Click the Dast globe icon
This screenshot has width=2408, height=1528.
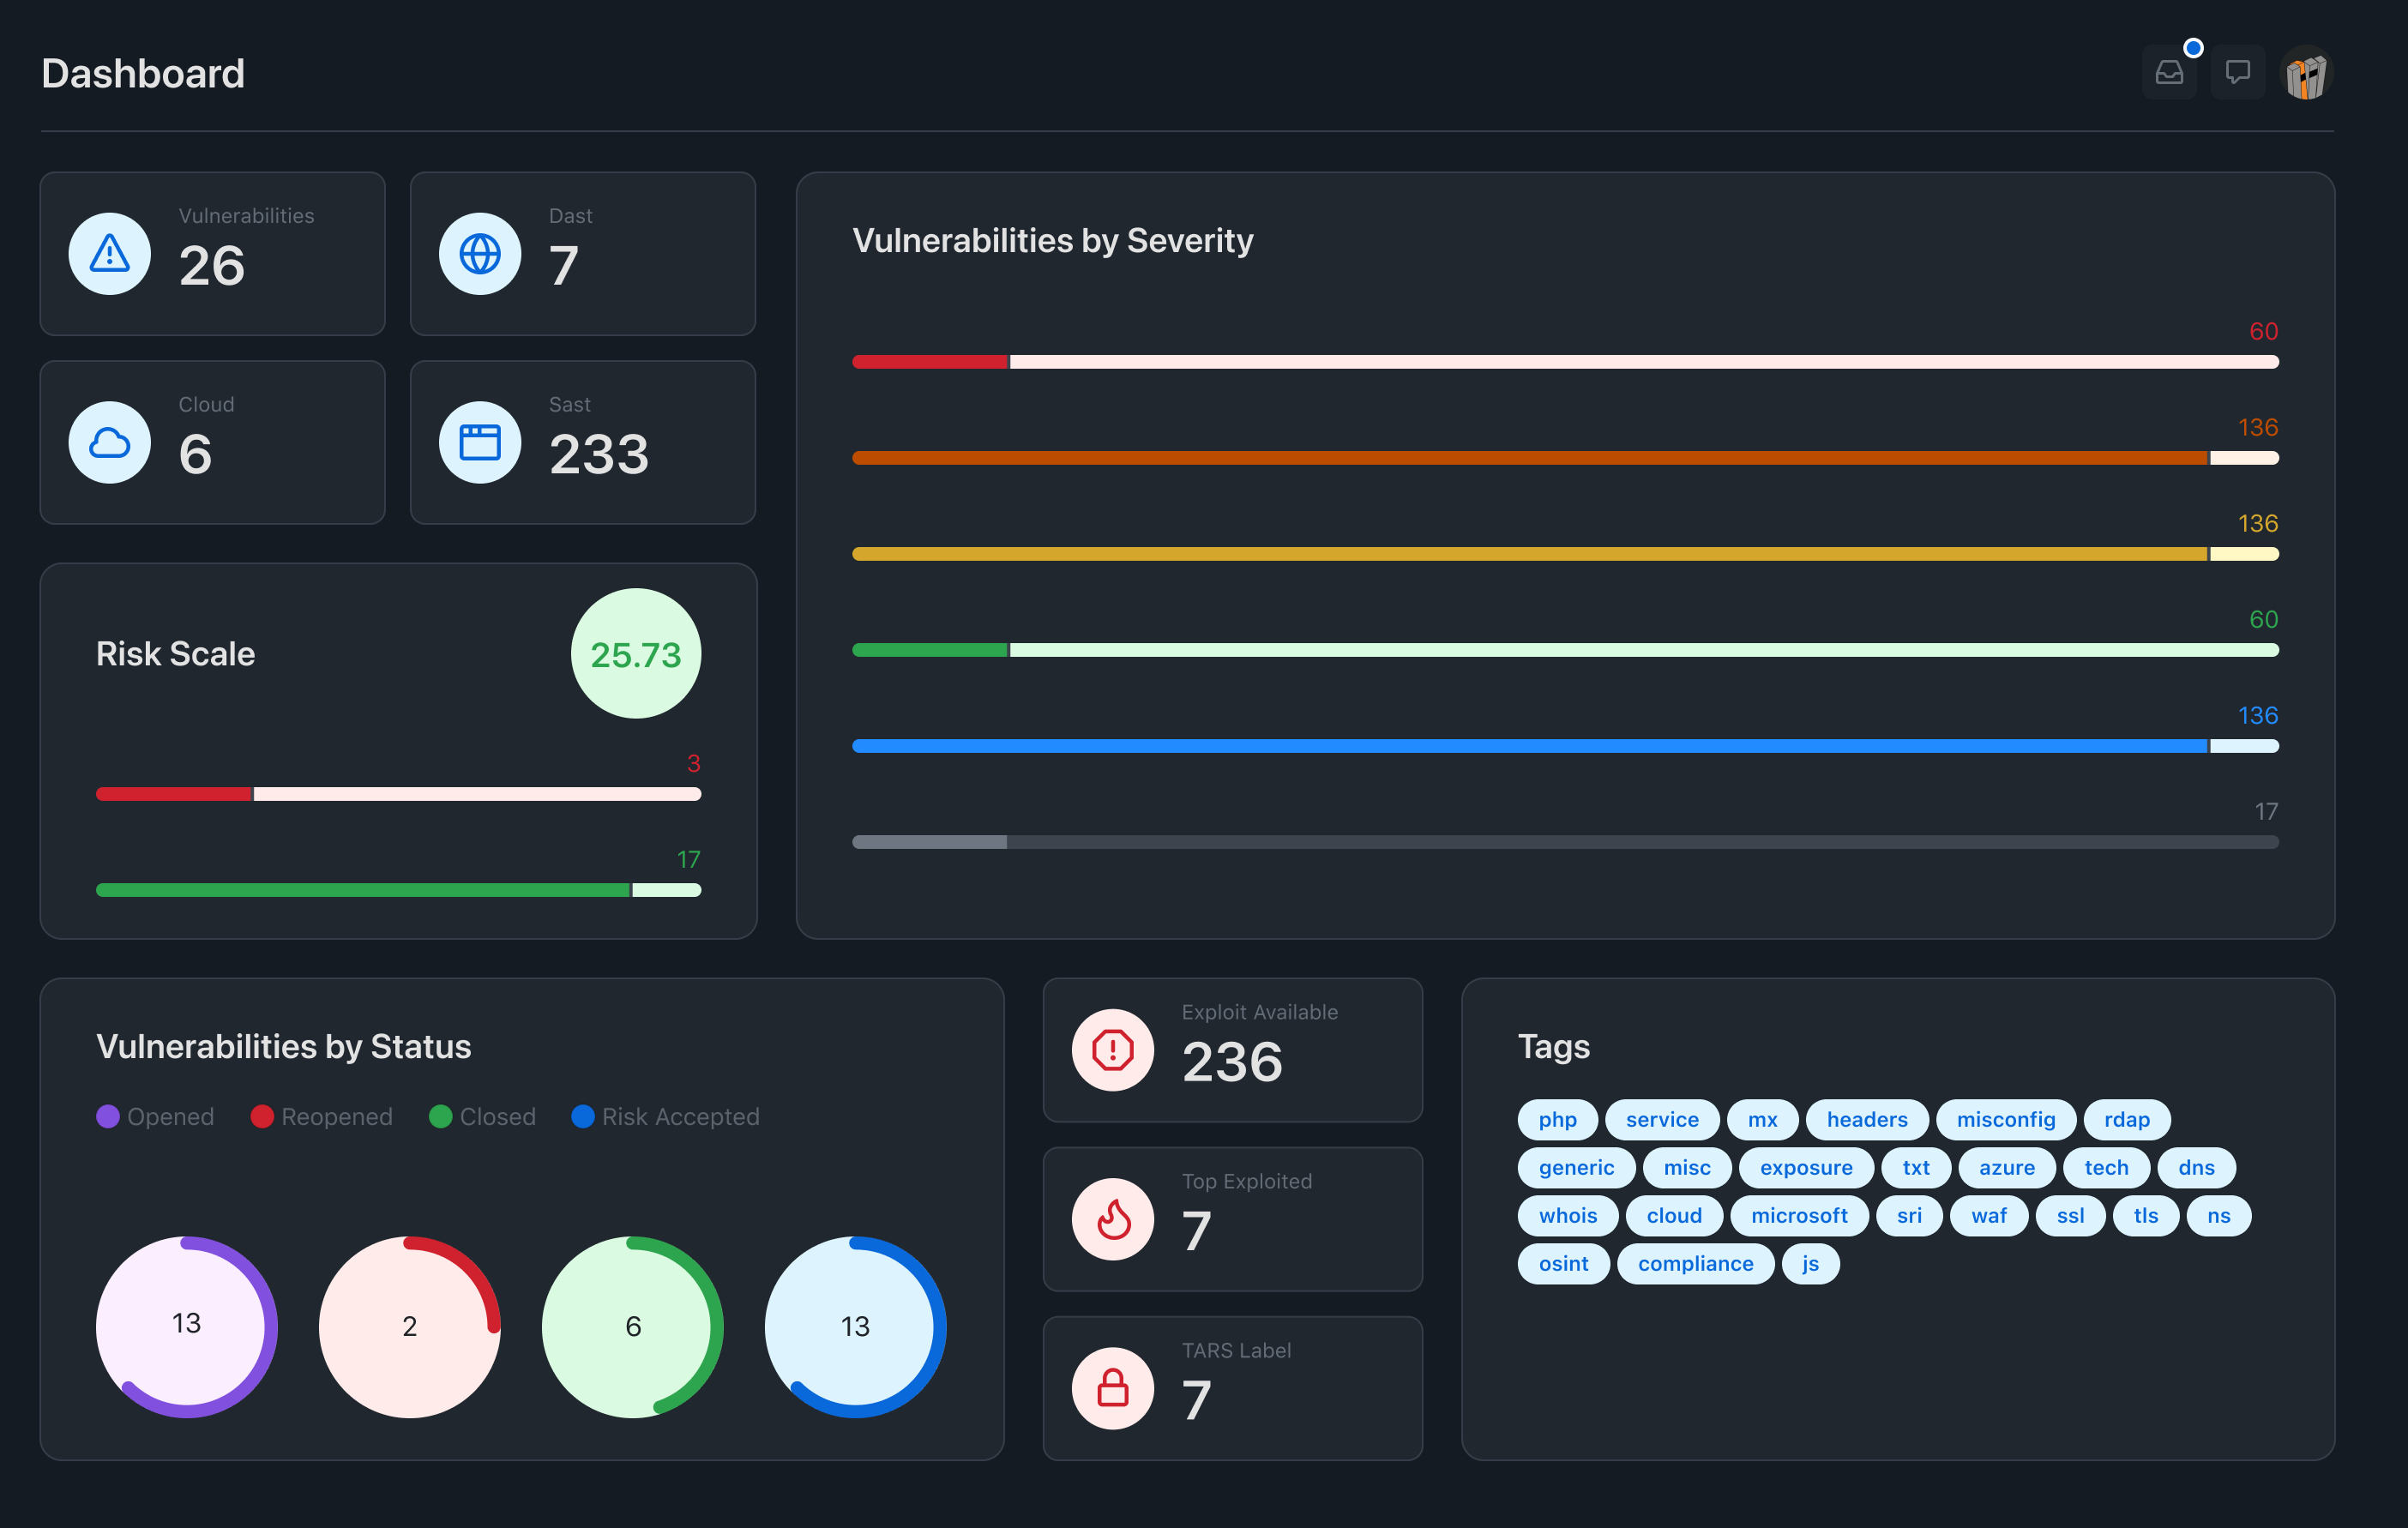(480, 254)
